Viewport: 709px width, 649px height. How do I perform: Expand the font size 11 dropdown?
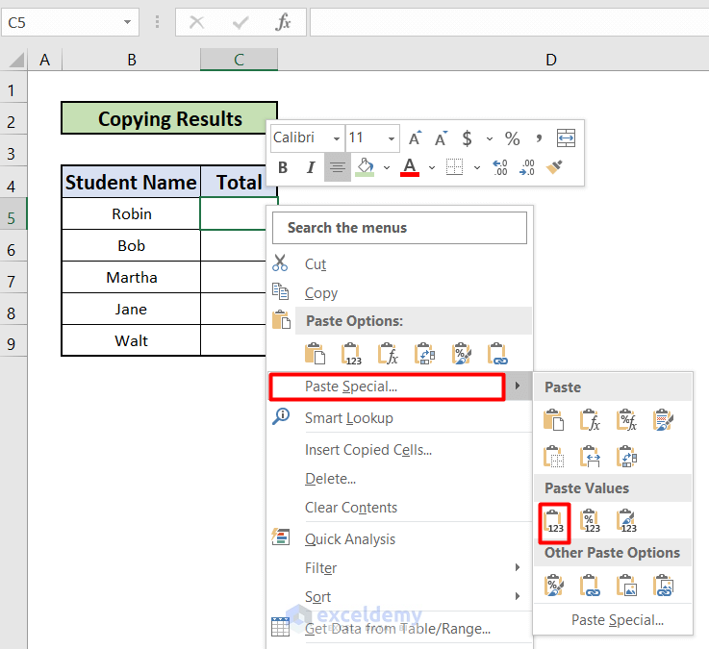tap(392, 138)
